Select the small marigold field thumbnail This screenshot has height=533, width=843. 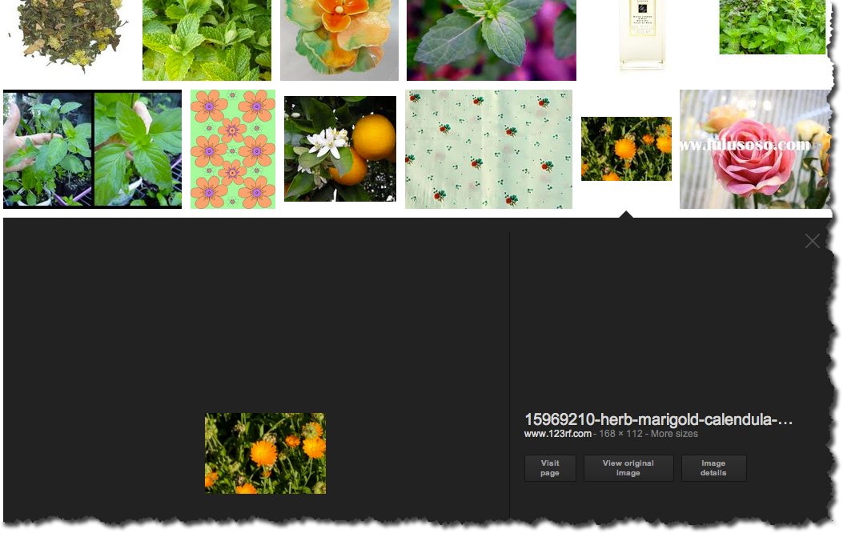pos(626,148)
